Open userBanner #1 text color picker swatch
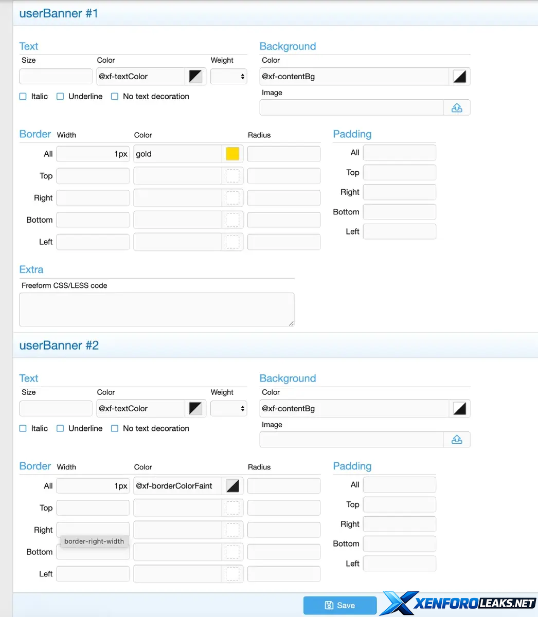 (195, 77)
